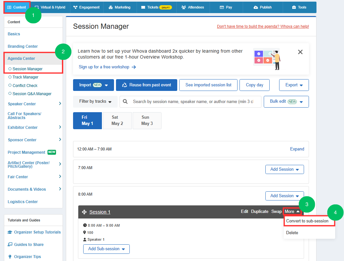Open the Add Sub-session dropdown
This screenshot has width=344, height=261.
[x=106, y=249]
